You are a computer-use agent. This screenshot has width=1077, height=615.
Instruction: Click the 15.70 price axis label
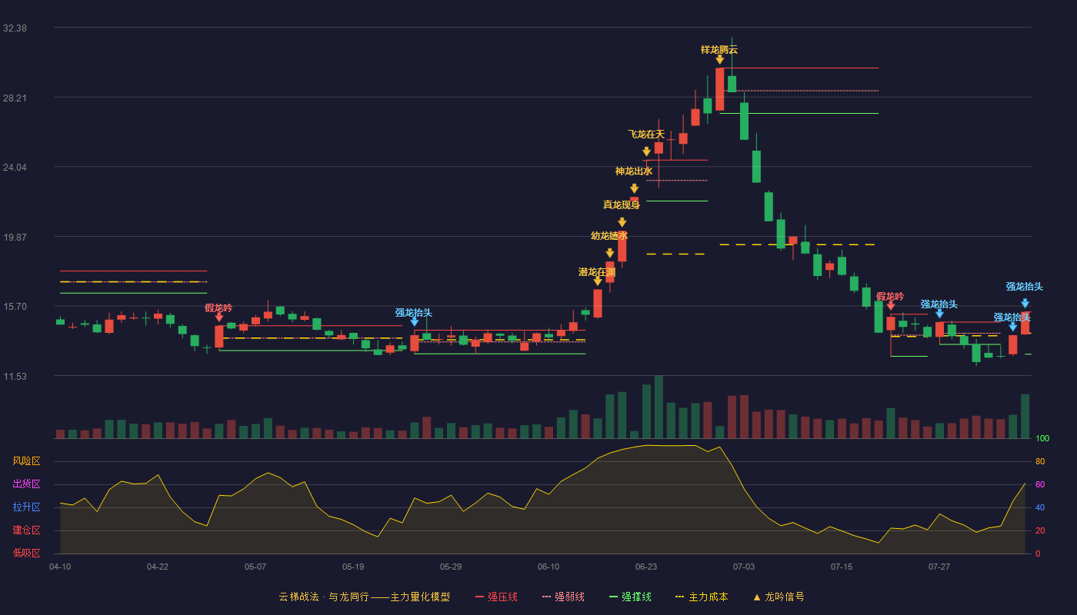(x=15, y=307)
